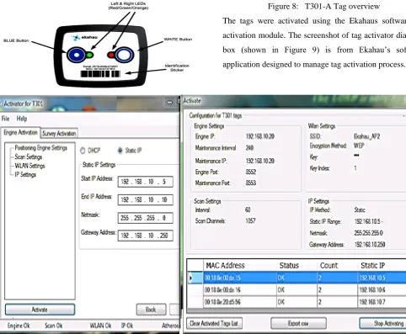The image size is (406, 334).
Task: Click the Start IP Address field
Action: (145, 182)
